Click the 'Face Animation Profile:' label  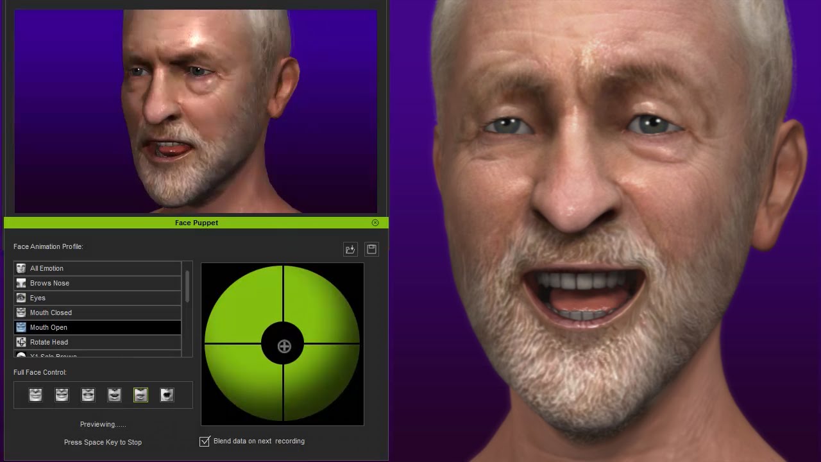pyautogui.click(x=48, y=246)
